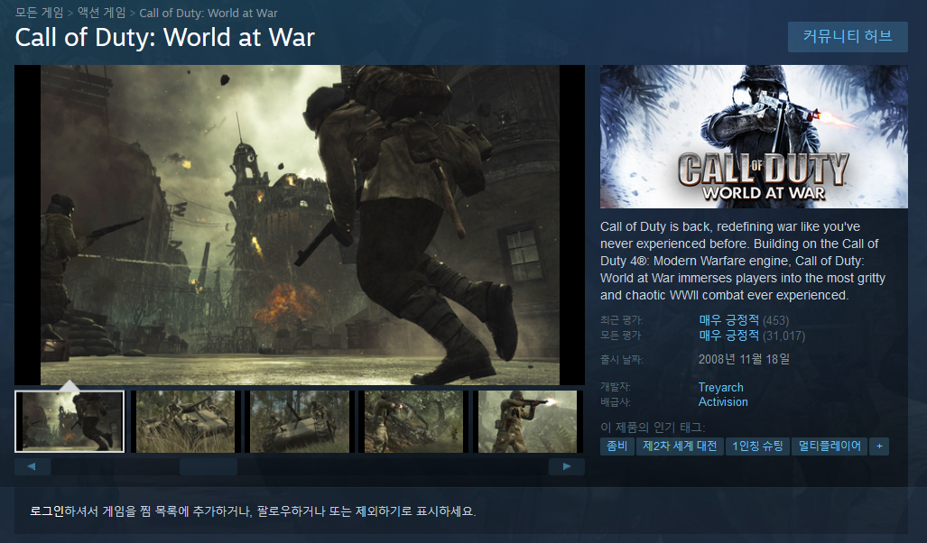The image size is (927, 543).
Task: Select the first running-soldier screenshot thumbnail
Action: coord(70,421)
